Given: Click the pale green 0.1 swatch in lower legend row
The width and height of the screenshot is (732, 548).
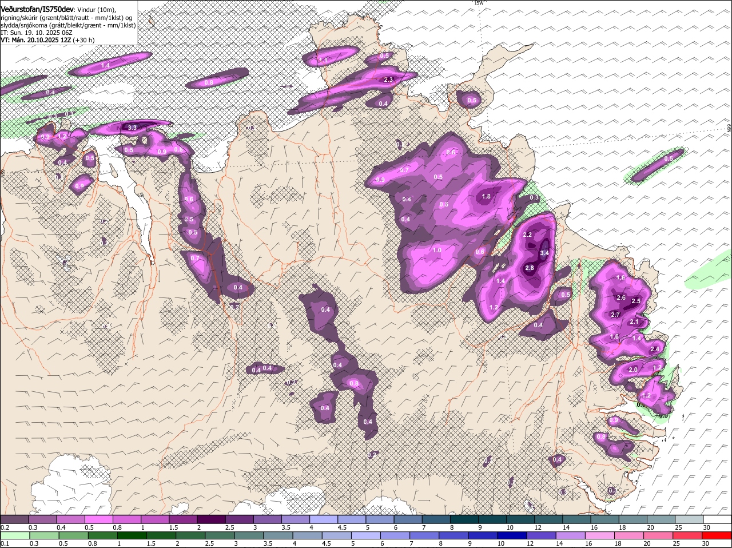Looking at the screenshot, I should 14,535.
